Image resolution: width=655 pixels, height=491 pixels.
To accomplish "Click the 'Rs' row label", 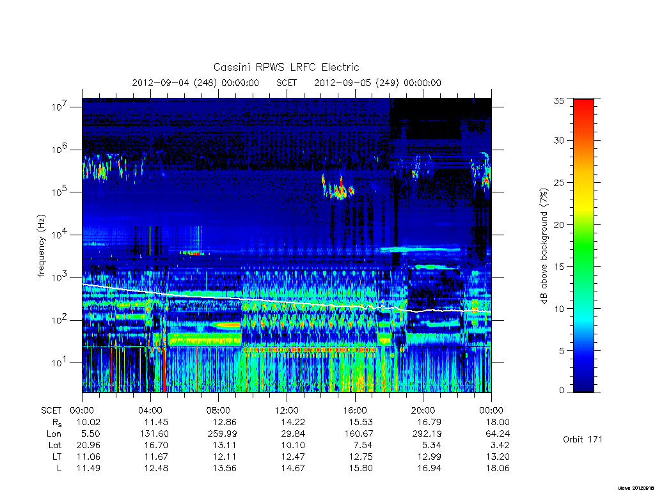I will point(57,423).
